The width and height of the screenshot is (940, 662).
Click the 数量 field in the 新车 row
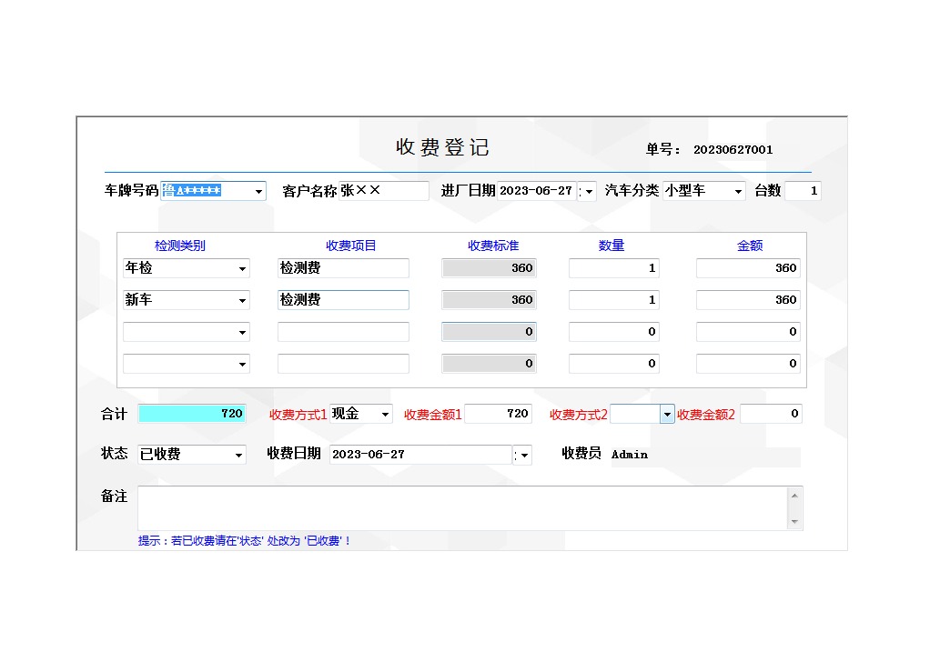point(614,299)
